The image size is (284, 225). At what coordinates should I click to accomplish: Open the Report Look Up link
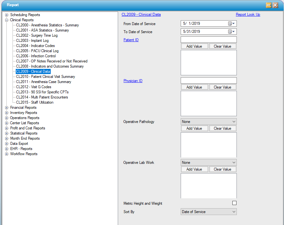pyautogui.click(x=248, y=14)
